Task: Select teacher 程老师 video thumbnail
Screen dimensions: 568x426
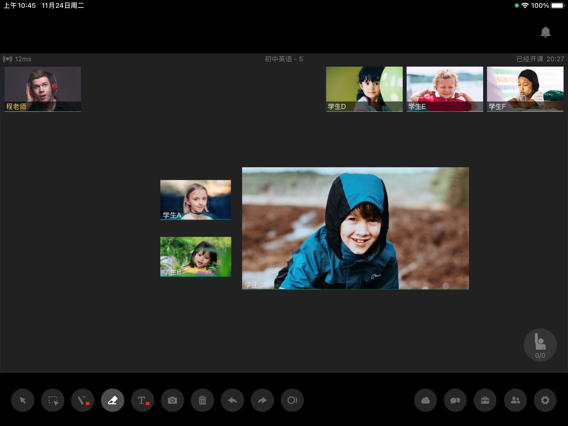Action: click(x=43, y=89)
